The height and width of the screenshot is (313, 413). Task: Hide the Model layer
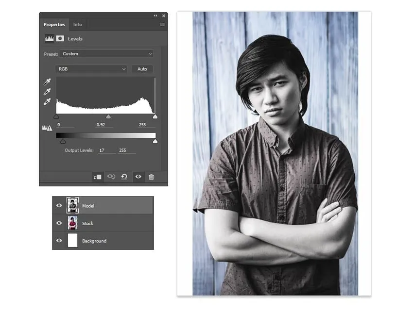tap(59, 206)
